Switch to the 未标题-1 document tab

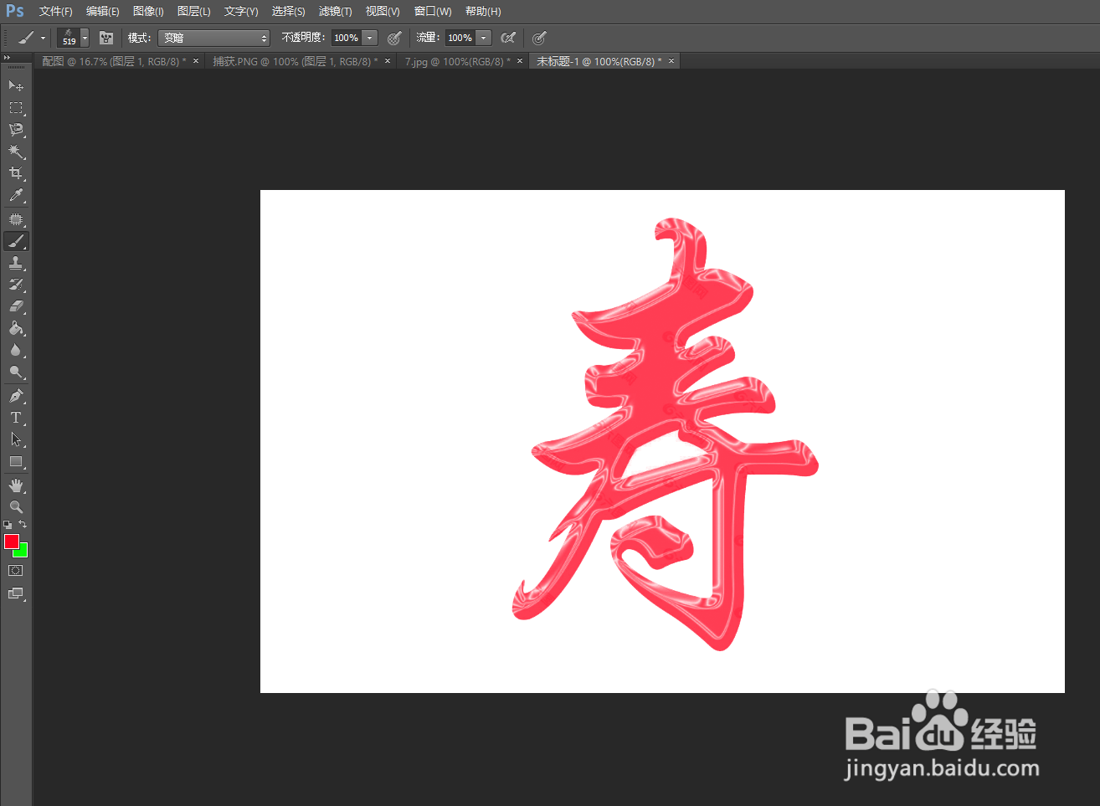coord(599,61)
